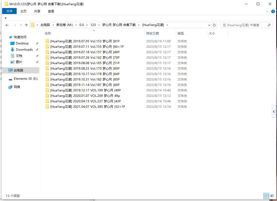Open the address bar history dropdown
The image size is (277, 201).
209,25
